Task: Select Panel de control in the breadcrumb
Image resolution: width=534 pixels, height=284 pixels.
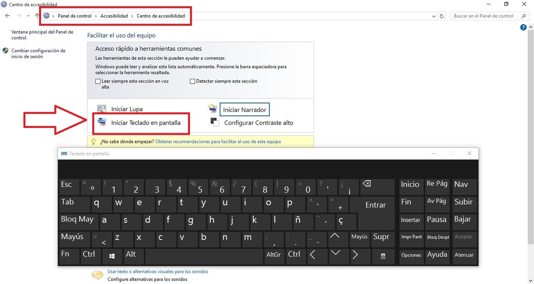Action: point(75,16)
